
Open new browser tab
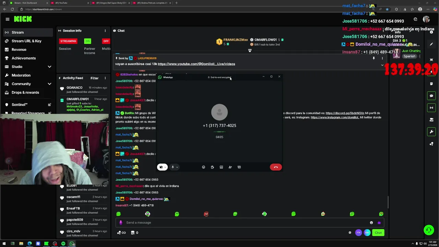click(176, 3)
